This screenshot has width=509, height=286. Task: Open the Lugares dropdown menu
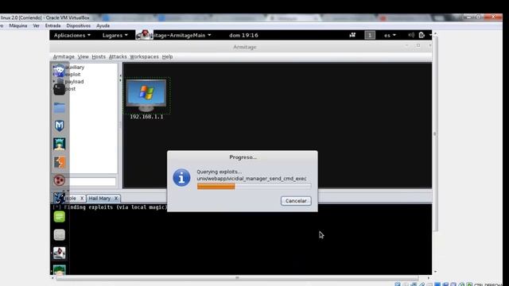[x=115, y=35]
